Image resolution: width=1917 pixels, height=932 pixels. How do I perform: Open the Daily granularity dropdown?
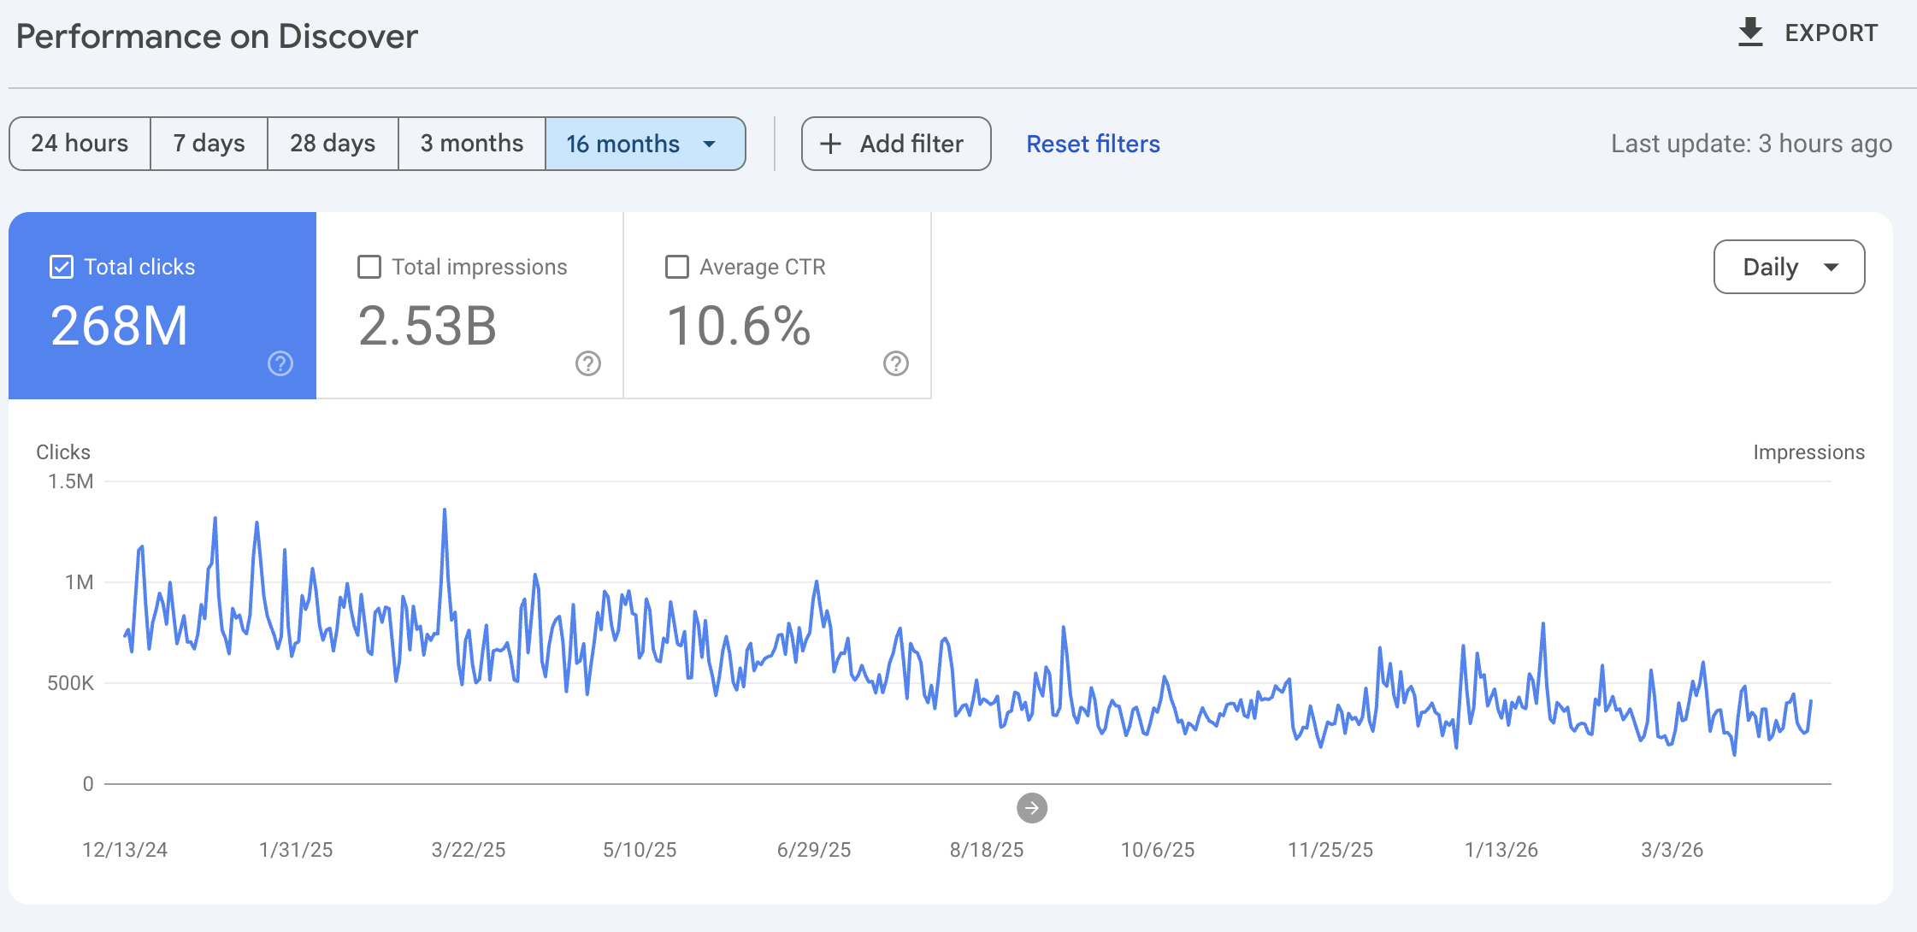[x=1790, y=267]
